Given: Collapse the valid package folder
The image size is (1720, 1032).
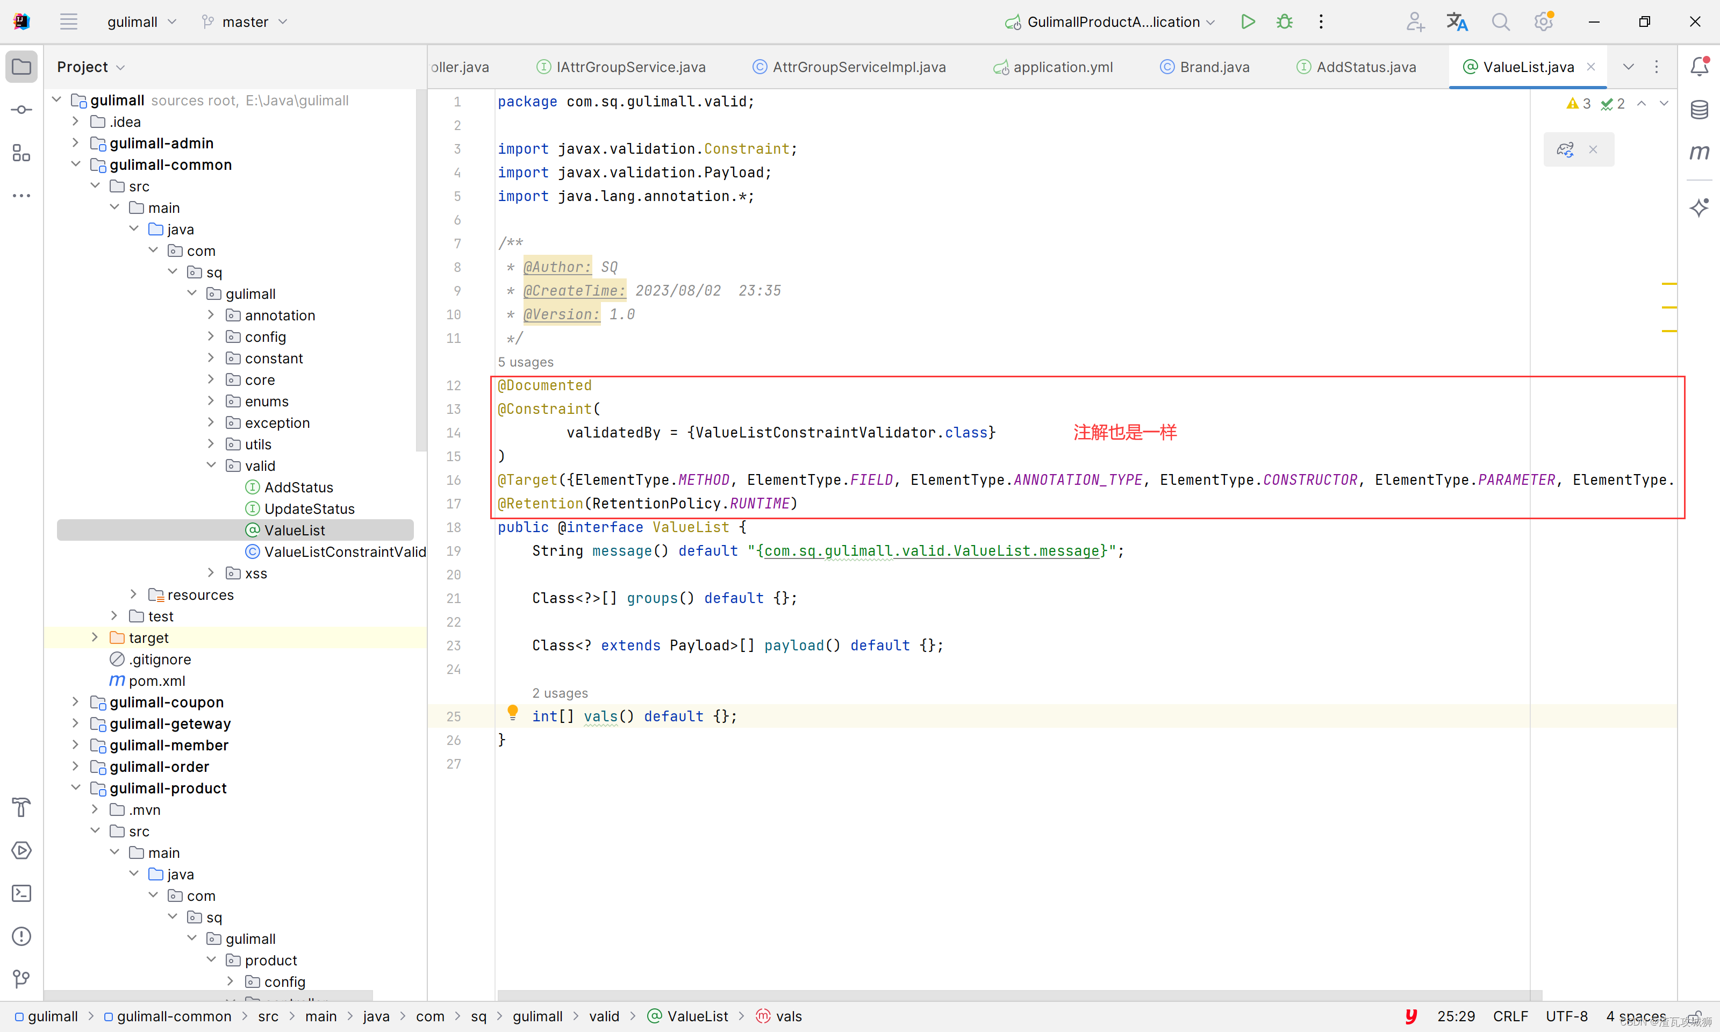Looking at the screenshot, I should [x=211, y=465].
